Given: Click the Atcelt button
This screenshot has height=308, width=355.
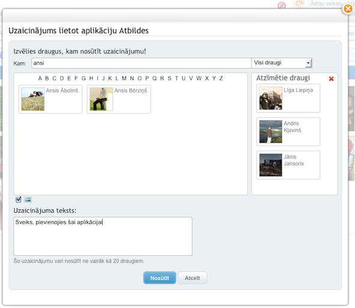Looking at the screenshot, I should pyautogui.click(x=192, y=278).
